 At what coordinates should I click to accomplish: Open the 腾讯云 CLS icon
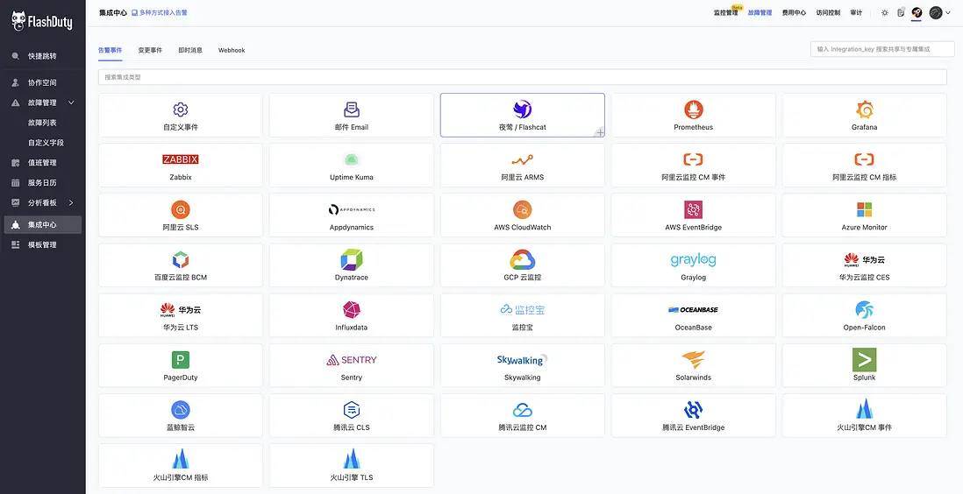coord(352,410)
